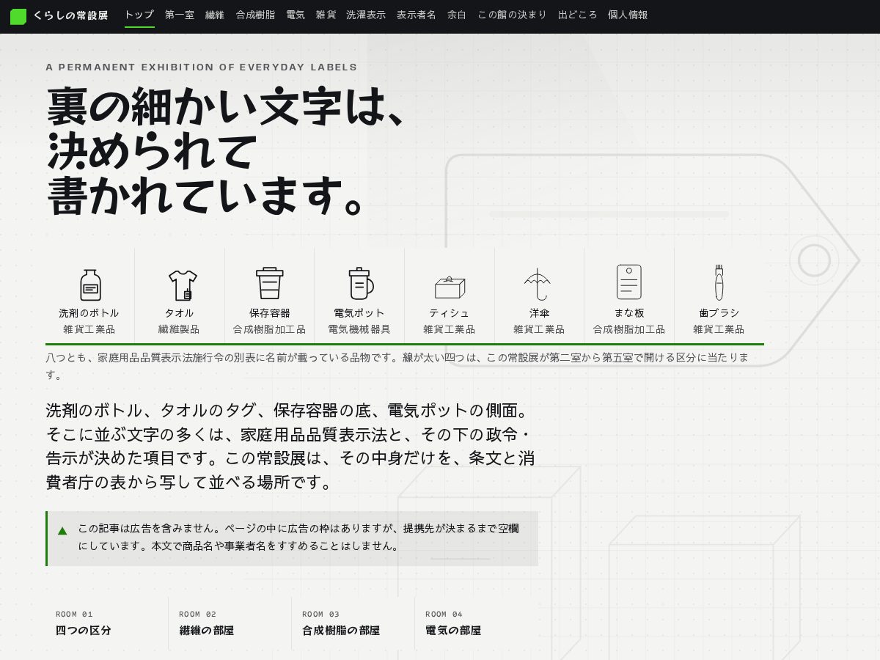
Task: Open ROOM 01 四つの区分 card
Action: click(x=107, y=623)
